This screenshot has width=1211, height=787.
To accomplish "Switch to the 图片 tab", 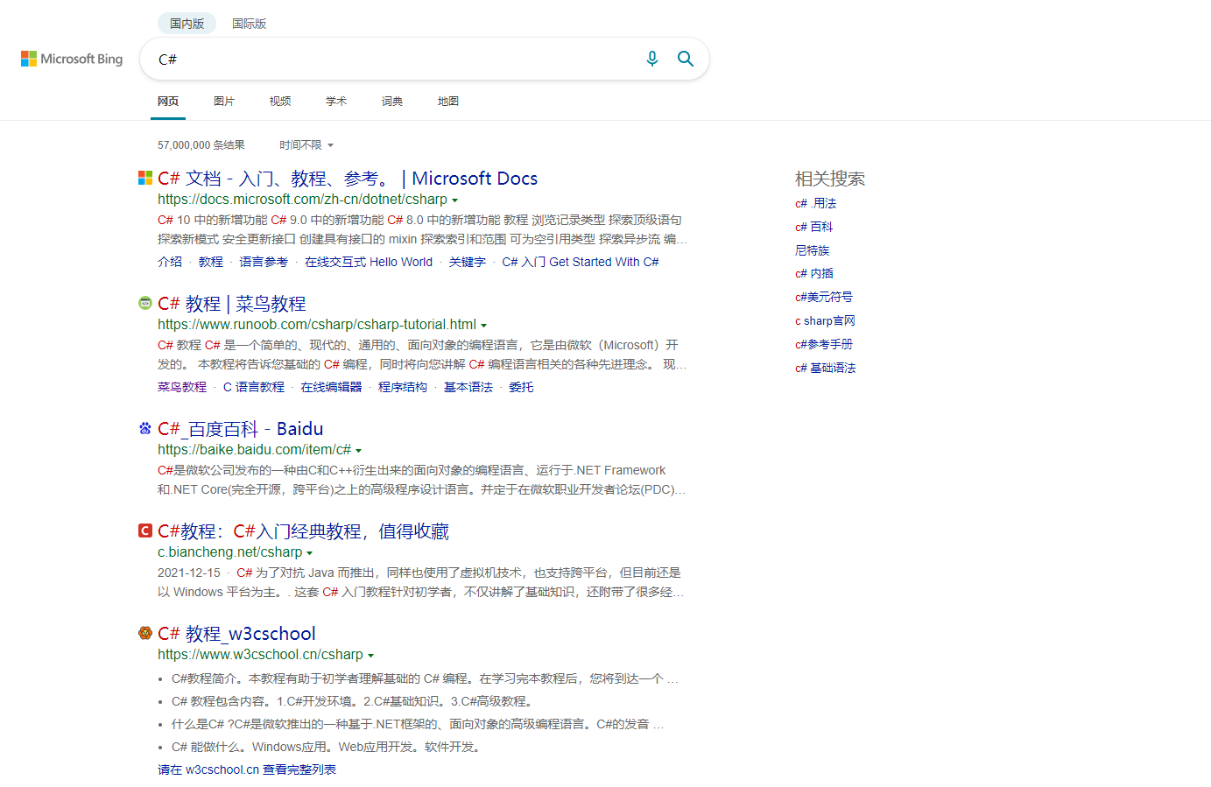I will coord(224,102).
